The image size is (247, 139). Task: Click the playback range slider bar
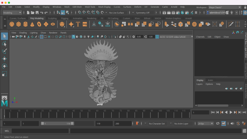pyautogui.click(x=57, y=124)
